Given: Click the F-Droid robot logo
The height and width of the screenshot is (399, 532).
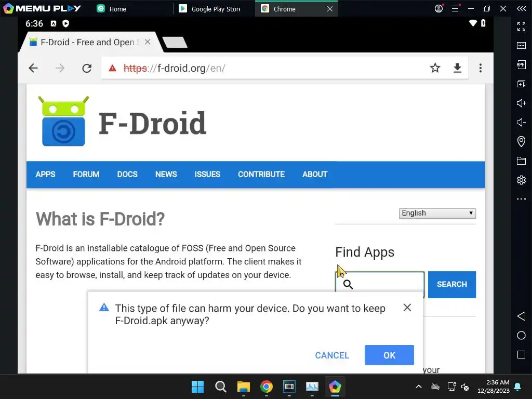Looking at the screenshot, I should (63, 121).
